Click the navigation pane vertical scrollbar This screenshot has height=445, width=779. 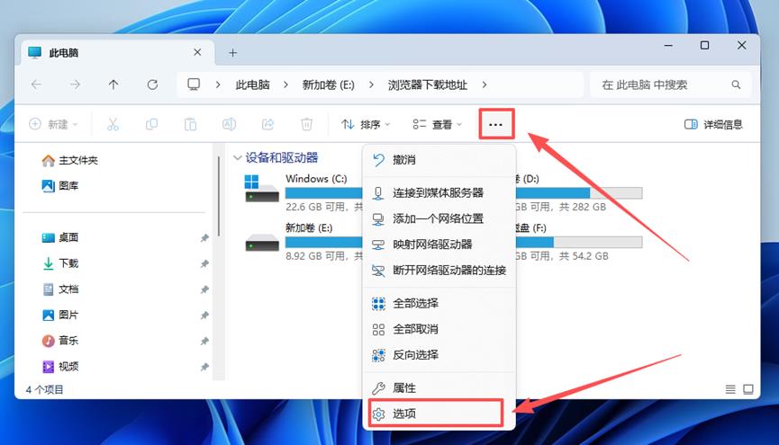219,196
